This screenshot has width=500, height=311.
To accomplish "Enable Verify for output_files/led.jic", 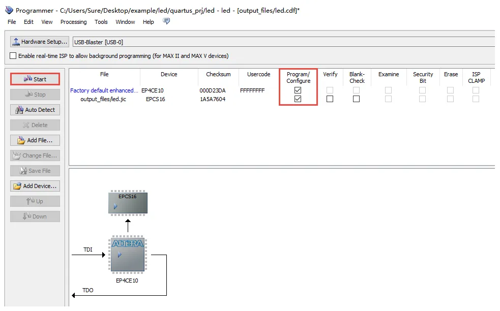I will click(x=330, y=99).
